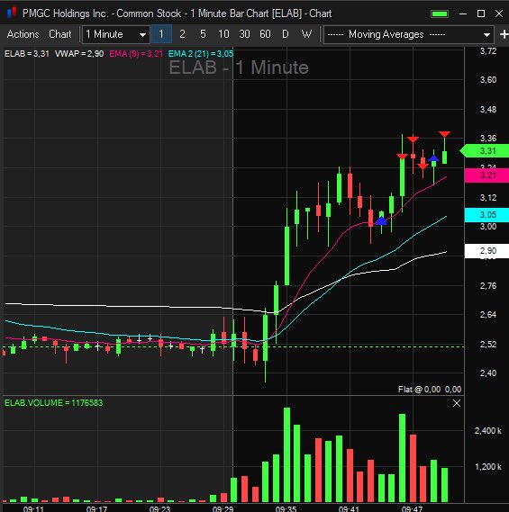The height and width of the screenshot is (512, 509).
Task: Click the 09:41 time axis label
Action: pyautogui.click(x=349, y=508)
